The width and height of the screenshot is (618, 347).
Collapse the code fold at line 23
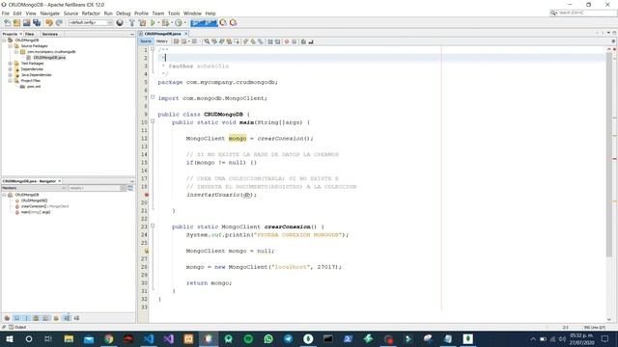153,227
